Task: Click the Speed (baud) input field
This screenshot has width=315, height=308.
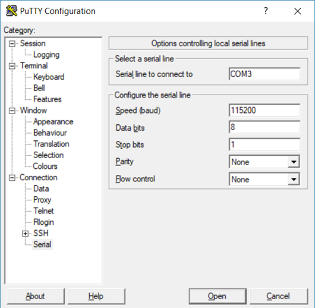Action: tap(264, 111)
